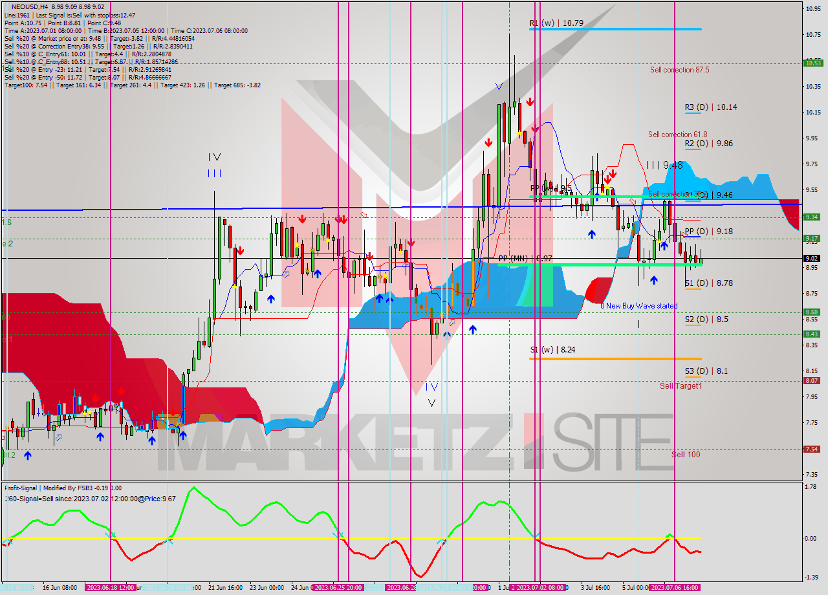Image resolution: width=828 pixels, height=595 pixels.
Task: Click the 2023.06.18 12:00 date marker
Action: tap(111, 588)
